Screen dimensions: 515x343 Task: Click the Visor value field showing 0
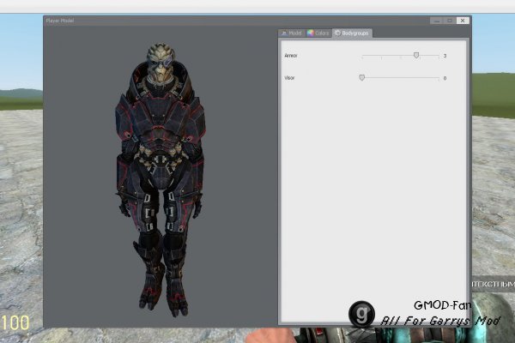pos(445,78)
